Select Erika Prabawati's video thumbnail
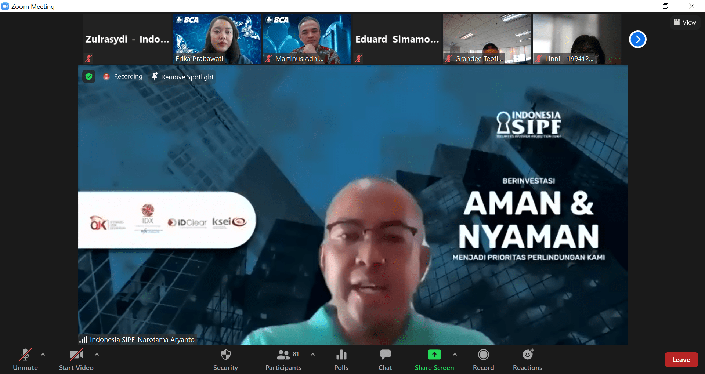Screen dimensions: 705x374 click(217, 39)
